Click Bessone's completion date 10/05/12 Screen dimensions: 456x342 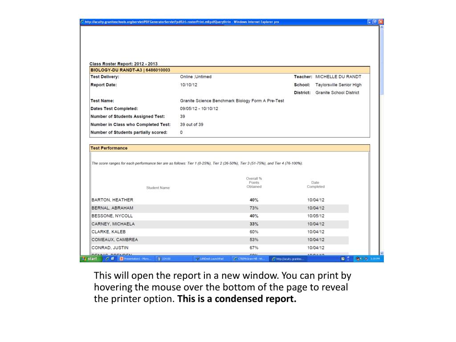[316, 216]
